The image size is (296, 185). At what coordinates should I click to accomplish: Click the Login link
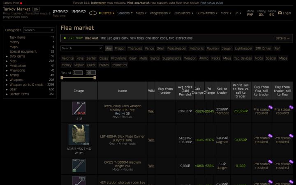click(287, 13)
